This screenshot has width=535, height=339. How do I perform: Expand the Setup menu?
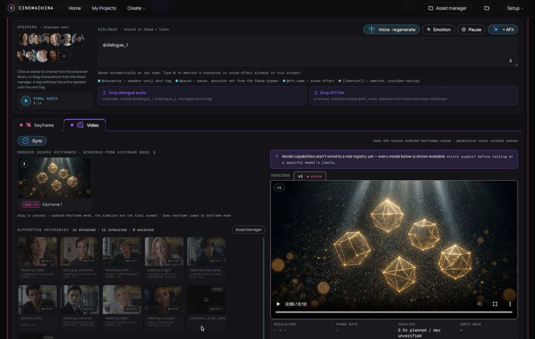(x=515, y=8)
